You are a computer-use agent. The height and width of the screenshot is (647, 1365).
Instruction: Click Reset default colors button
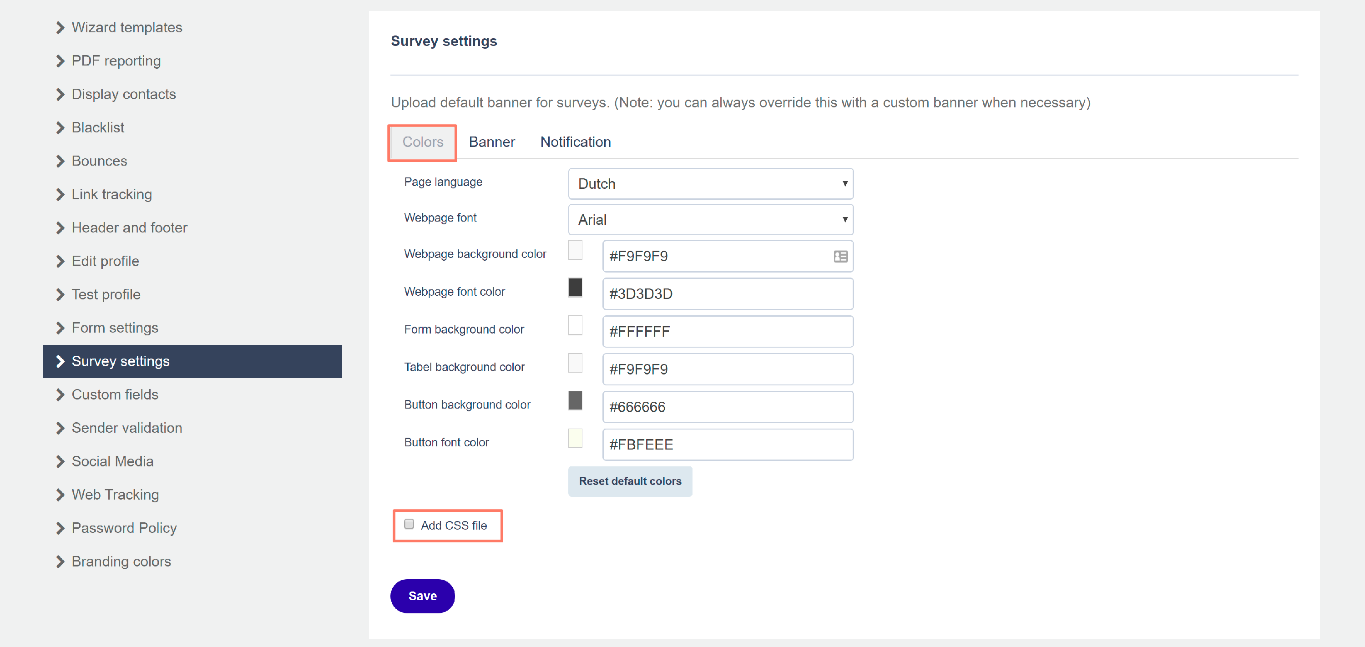(x=630, y=481)
